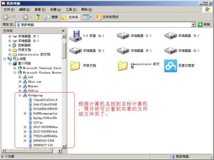Click the Back navigation arrow
The height and width of the screenshot is (160, 214).
coord(6,17)
